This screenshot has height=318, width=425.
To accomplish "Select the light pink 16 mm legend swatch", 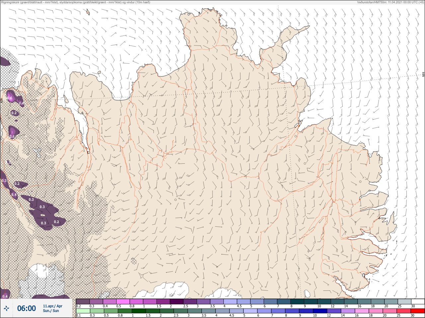I will pos(362,311).
